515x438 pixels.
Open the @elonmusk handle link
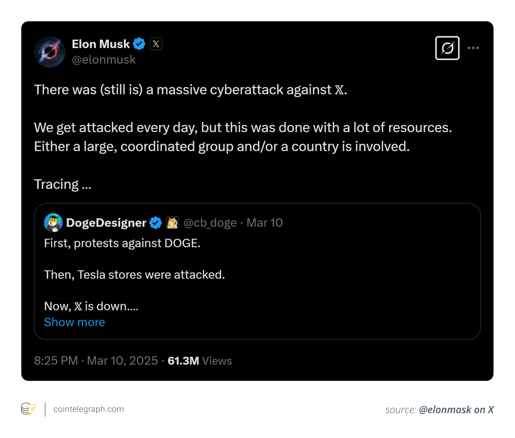(104, 60)
